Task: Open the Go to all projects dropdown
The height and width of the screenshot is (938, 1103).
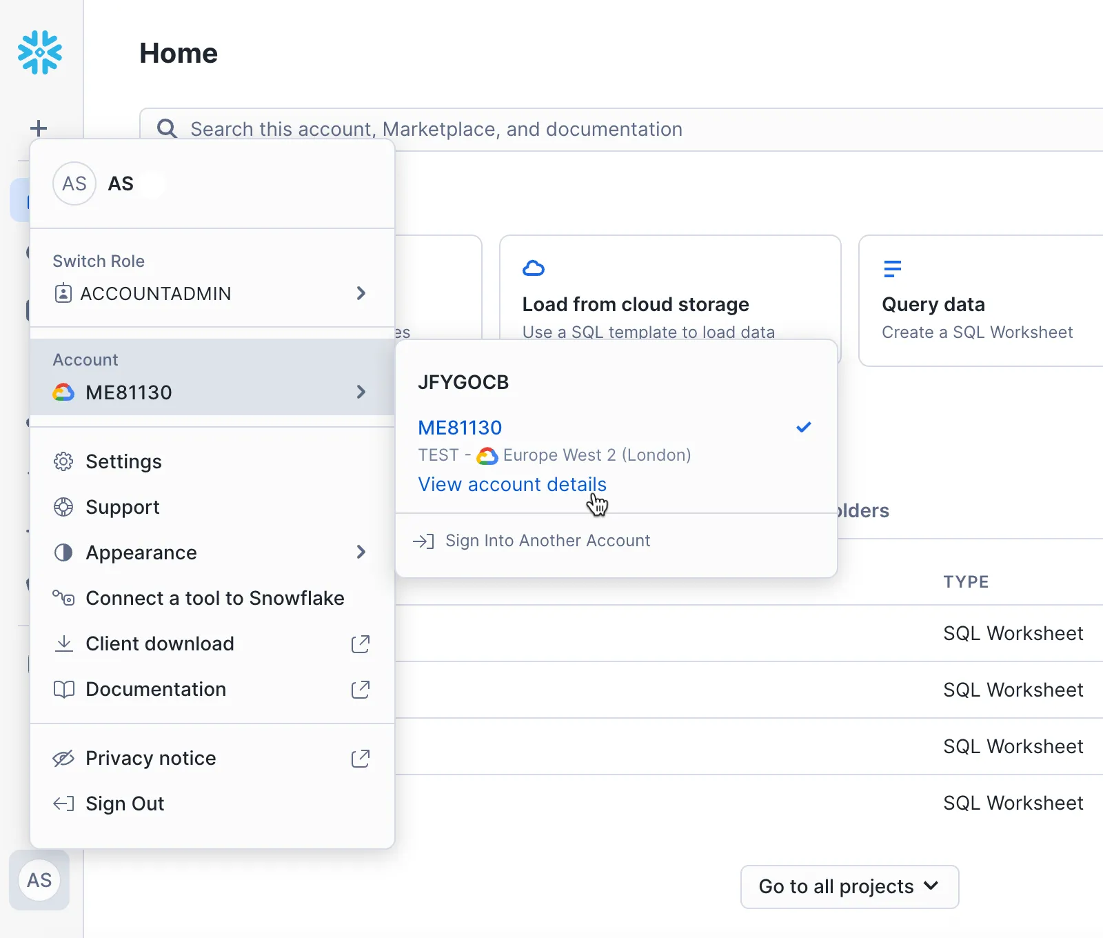Action: (849, 886)
